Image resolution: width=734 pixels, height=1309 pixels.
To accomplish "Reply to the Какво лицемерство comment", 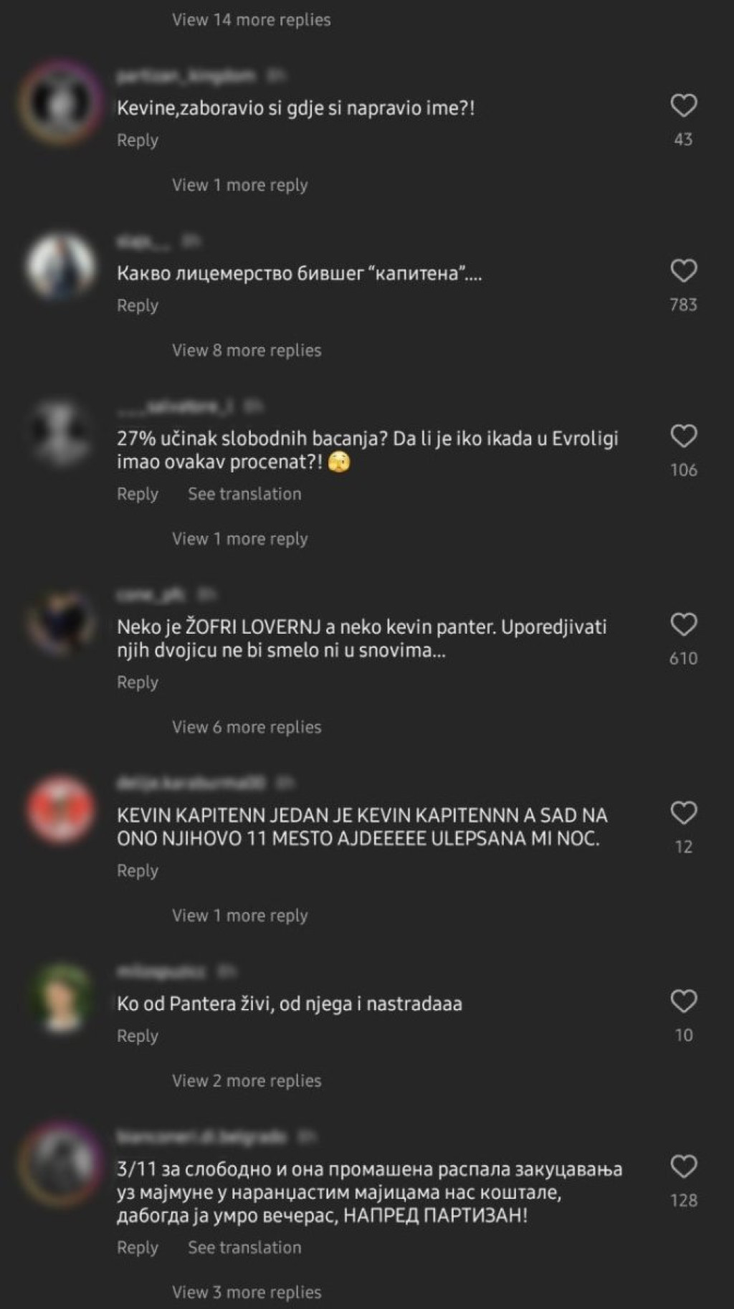I will [138, 306].
